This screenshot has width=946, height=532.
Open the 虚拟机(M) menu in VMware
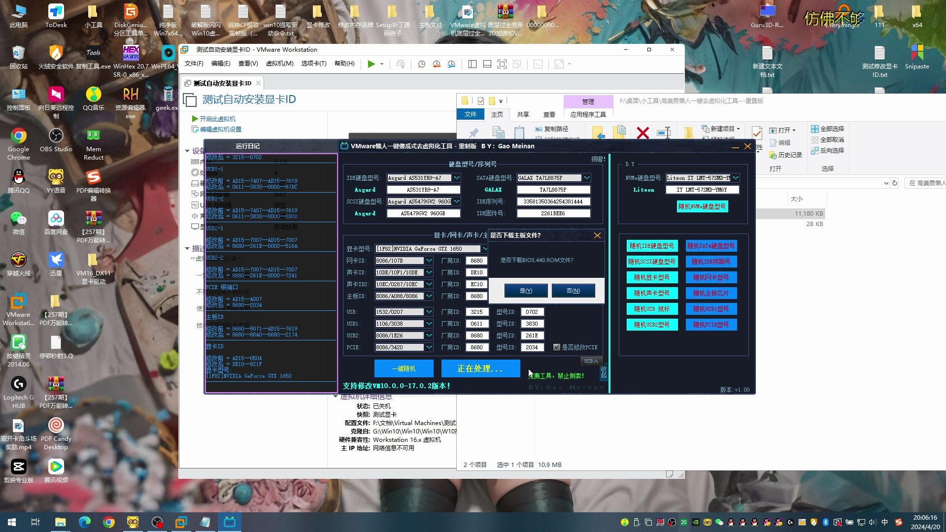coord(279,64)
